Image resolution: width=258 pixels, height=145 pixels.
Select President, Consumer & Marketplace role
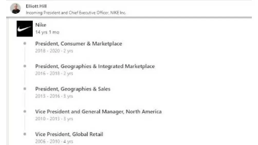79,44
